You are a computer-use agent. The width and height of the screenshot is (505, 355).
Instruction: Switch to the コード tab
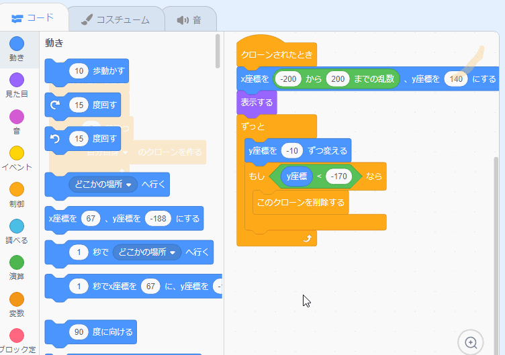click(32, 18)
